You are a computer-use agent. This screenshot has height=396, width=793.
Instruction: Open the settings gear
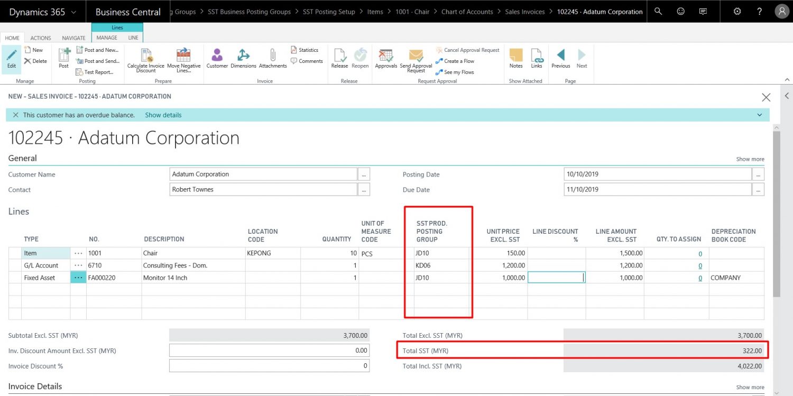point(737,11)
